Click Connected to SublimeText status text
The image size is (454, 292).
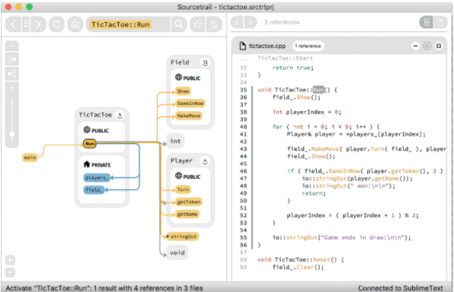click(x=401, y=288)
